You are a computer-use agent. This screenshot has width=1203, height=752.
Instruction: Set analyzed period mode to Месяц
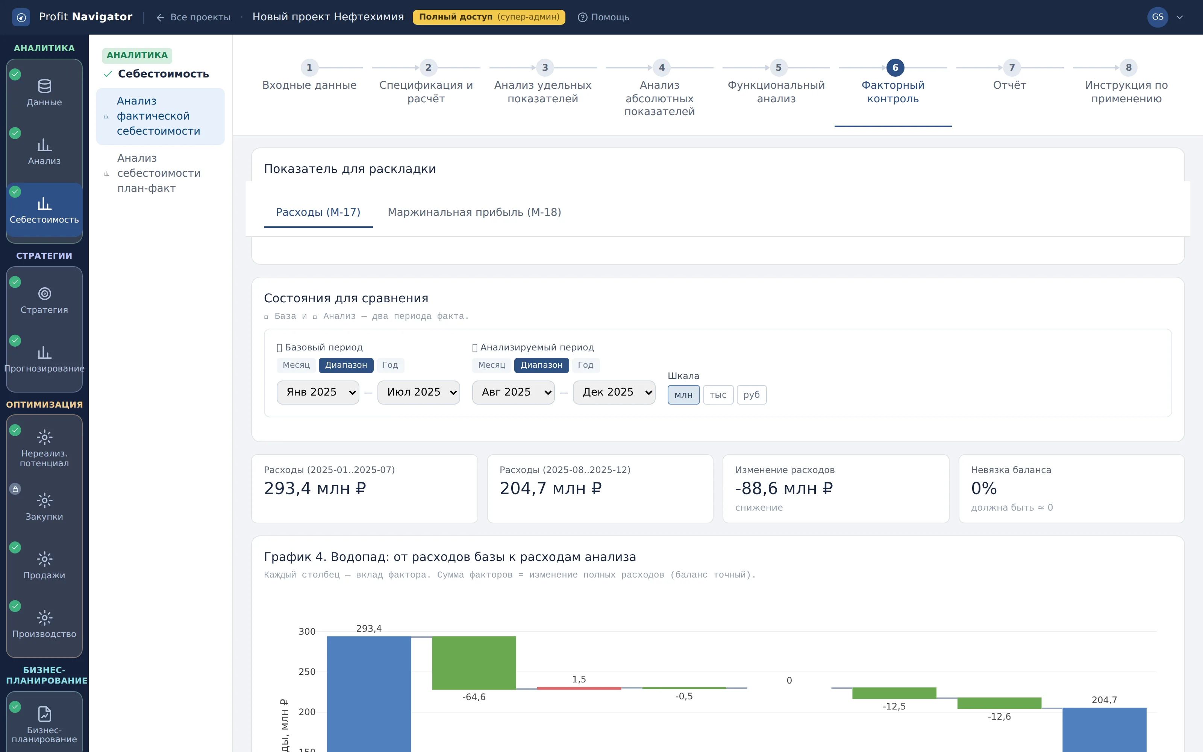point(492,365)
